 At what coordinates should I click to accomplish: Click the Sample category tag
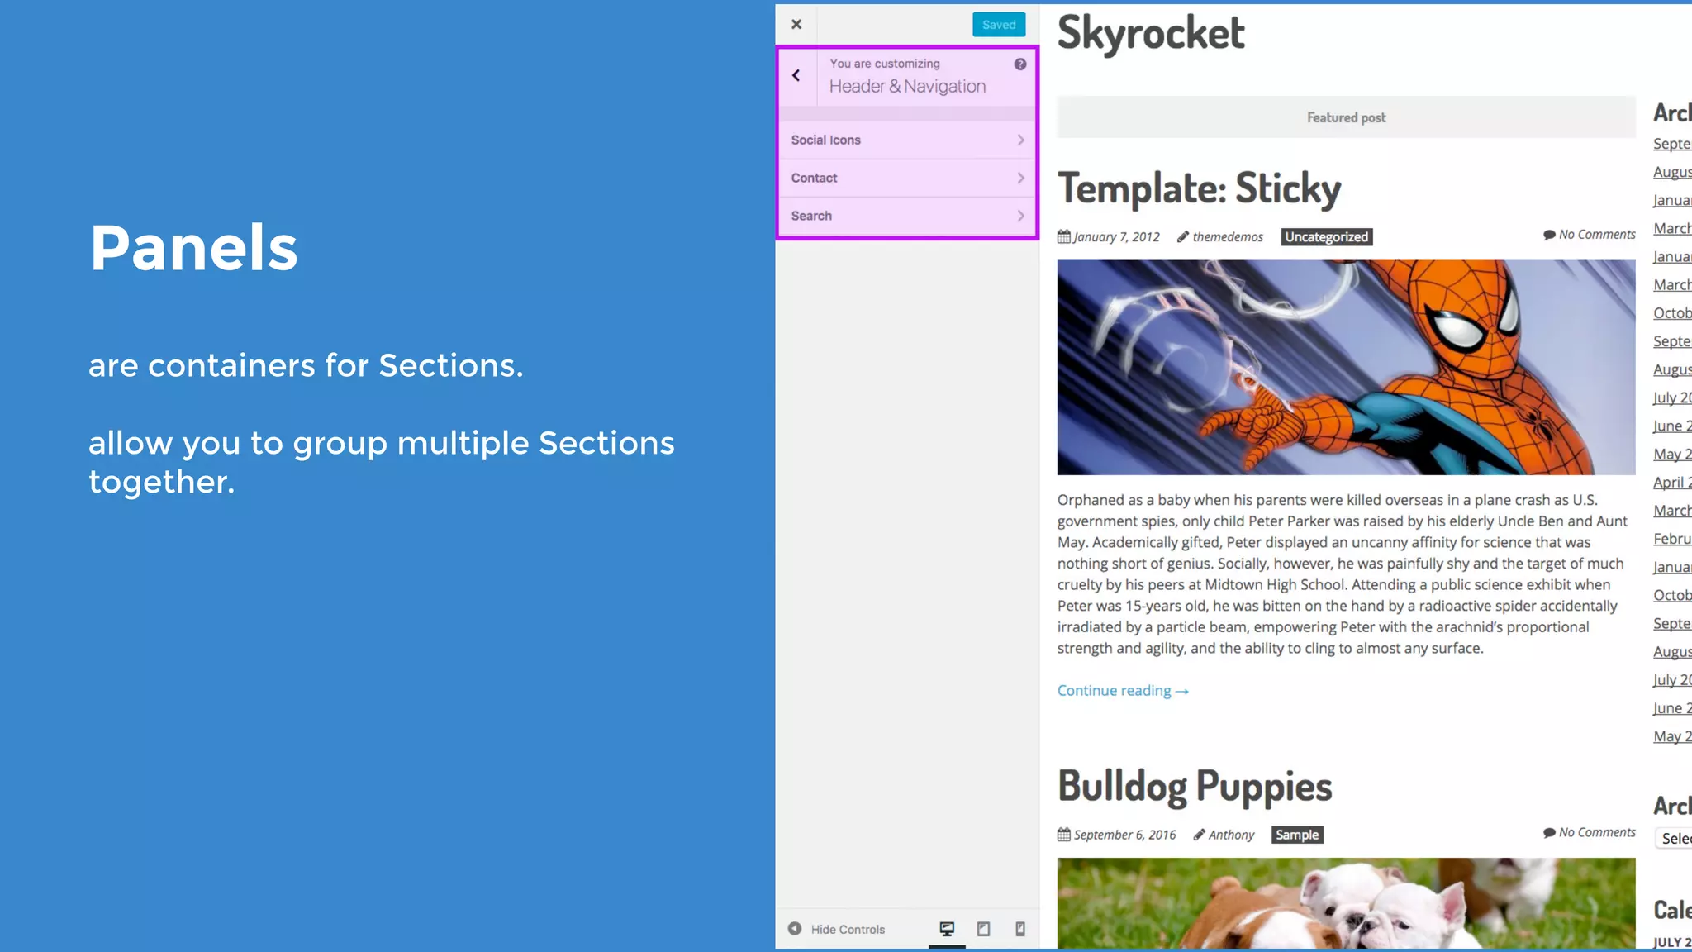pyautogui.click(x=1297, y=835)
